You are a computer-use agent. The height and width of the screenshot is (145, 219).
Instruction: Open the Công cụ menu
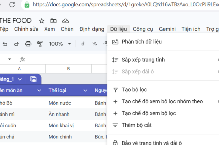coord(143,29)
